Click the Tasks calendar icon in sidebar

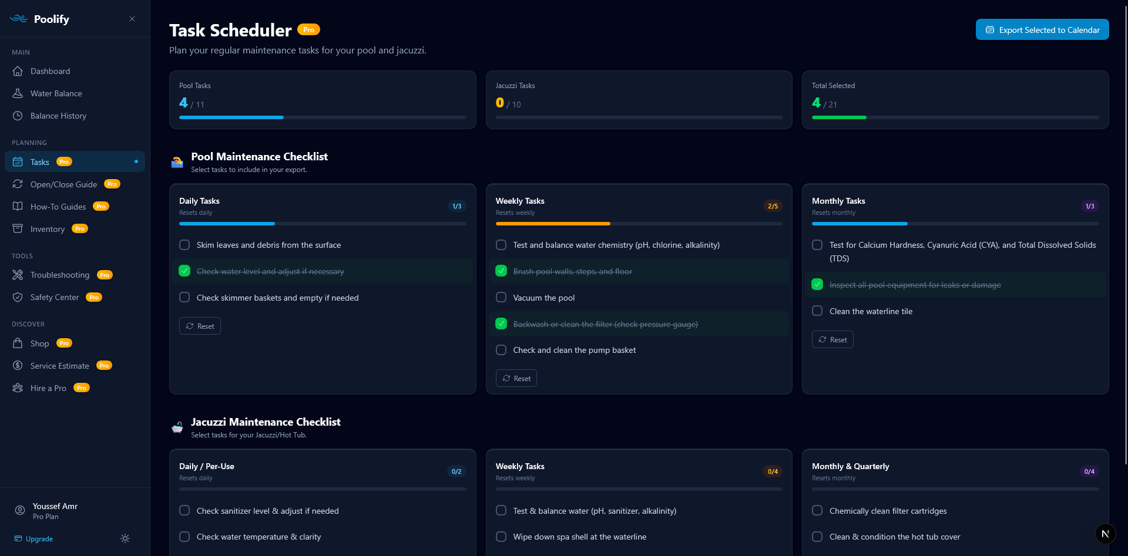tap(18, 161)
